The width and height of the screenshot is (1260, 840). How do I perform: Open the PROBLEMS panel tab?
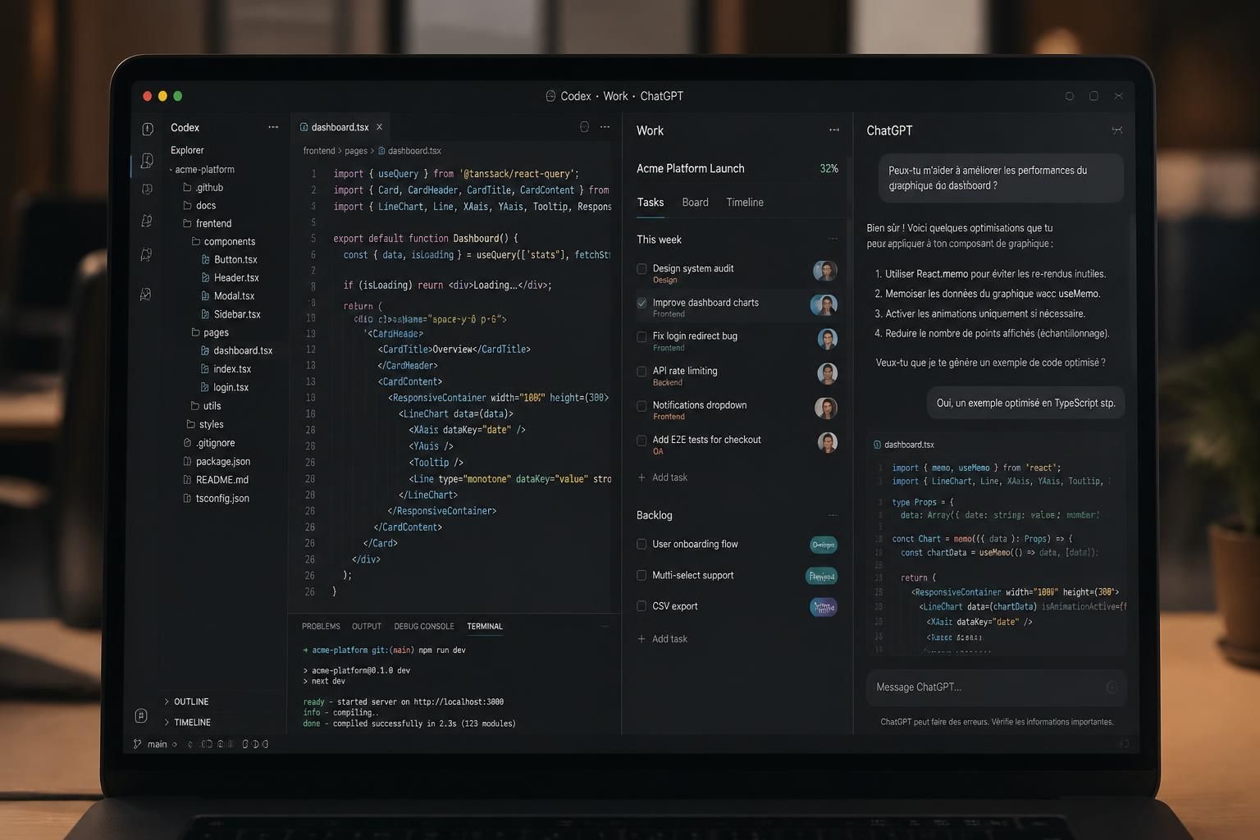321,627
